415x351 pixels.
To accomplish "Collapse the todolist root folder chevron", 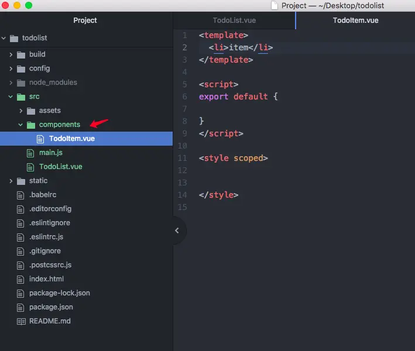I will click(4, 38).
